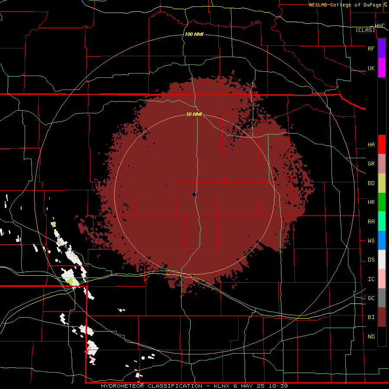Click the green HR legend swatch
This screenshot has height=389, width=389.
pyautogui.click(x=382, y=202)
